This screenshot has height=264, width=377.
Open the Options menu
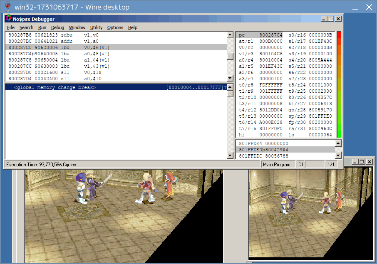(x=115, y=27)
